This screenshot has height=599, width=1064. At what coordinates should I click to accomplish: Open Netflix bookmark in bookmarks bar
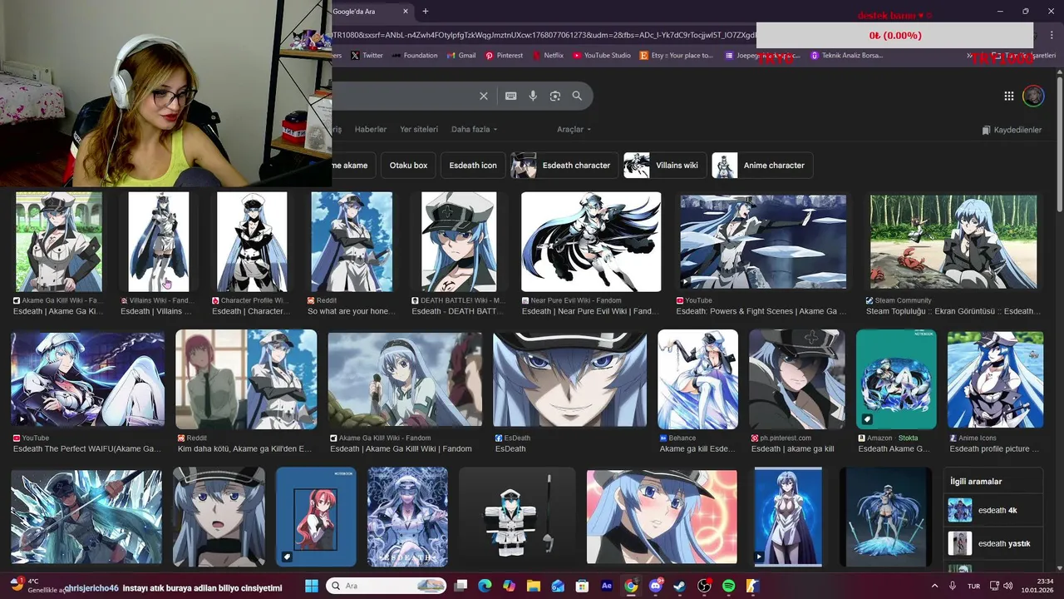[548, 56]
